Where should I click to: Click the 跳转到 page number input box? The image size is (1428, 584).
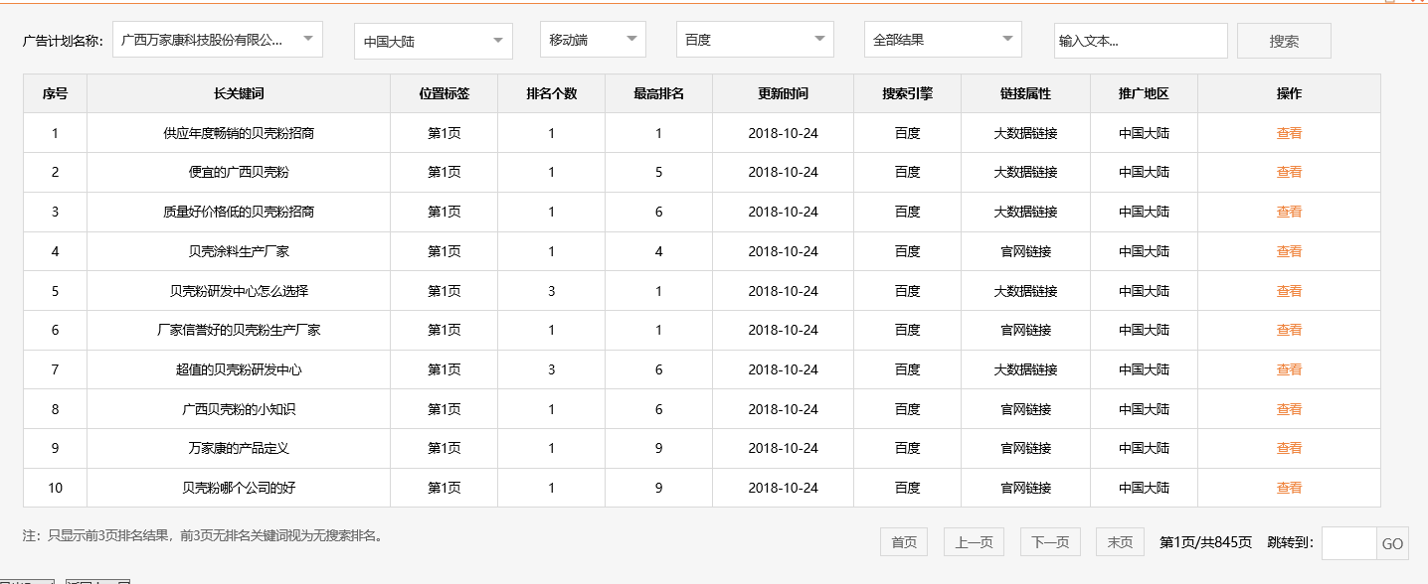(1345, 543)
